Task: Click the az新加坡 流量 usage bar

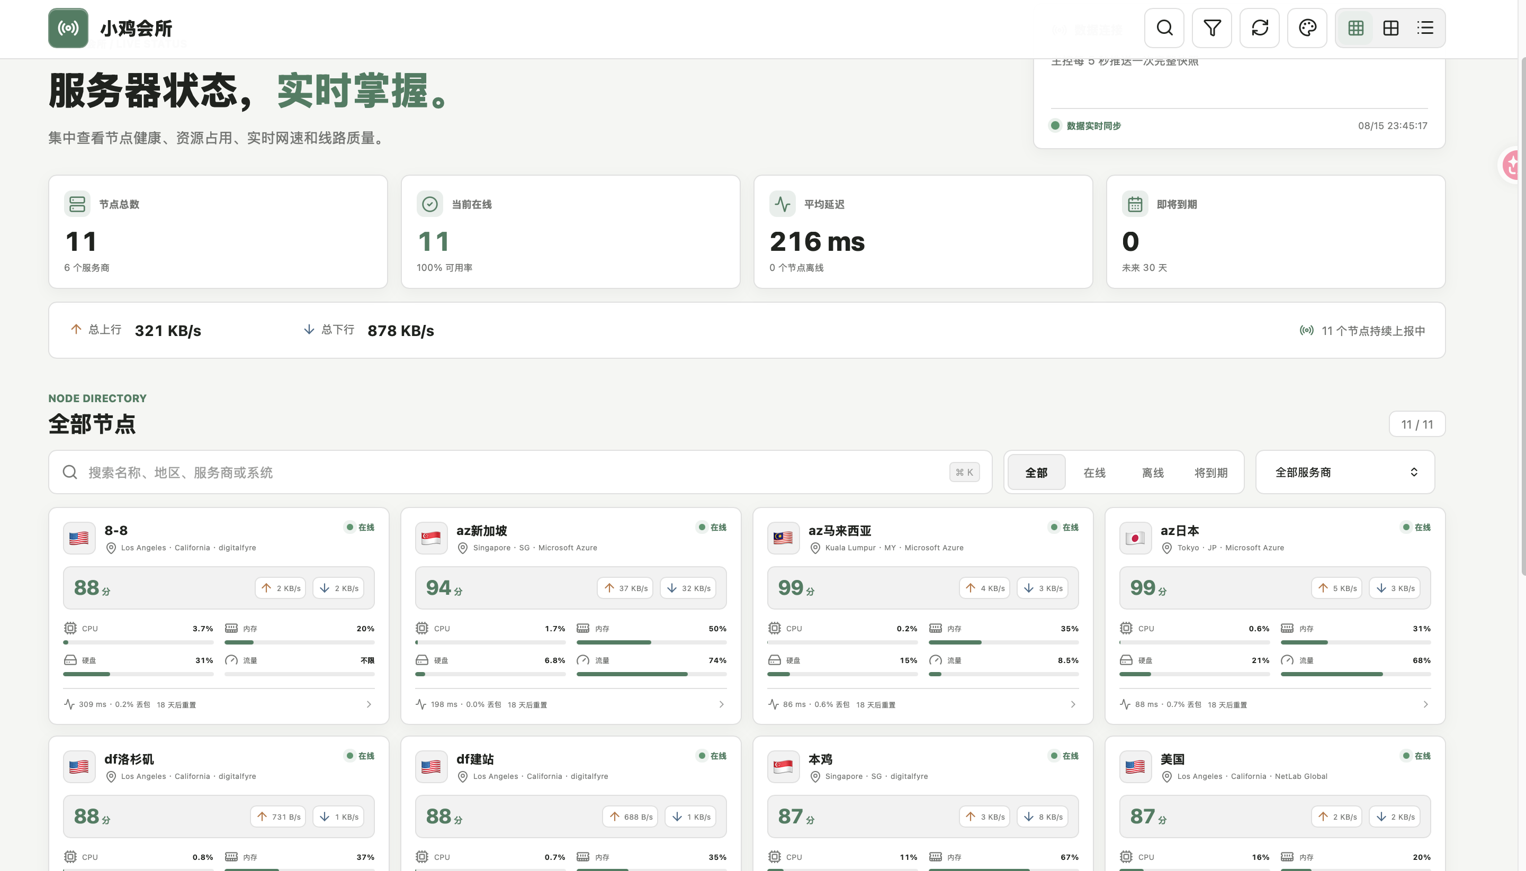Action: coord(651,674)
